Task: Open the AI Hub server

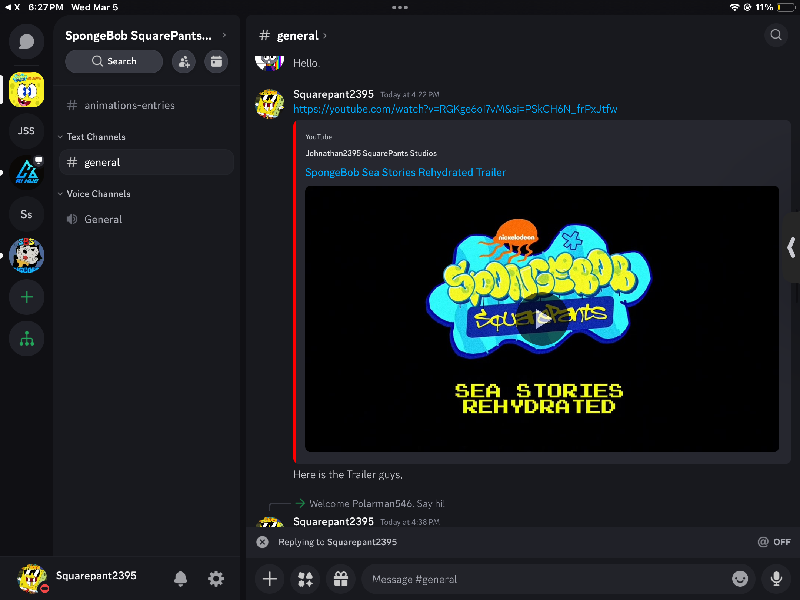Action: click(27, 173)
